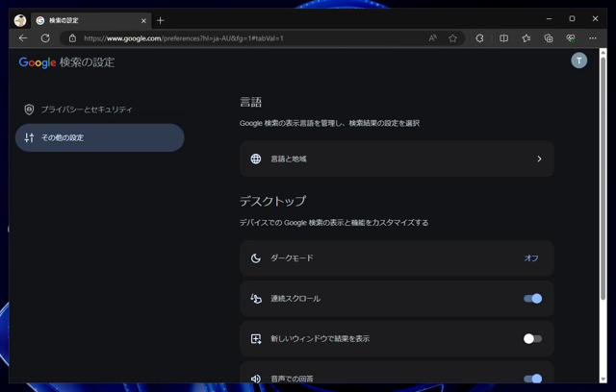Maximize the browser window

pyautogui.click(x=572, y=19)
